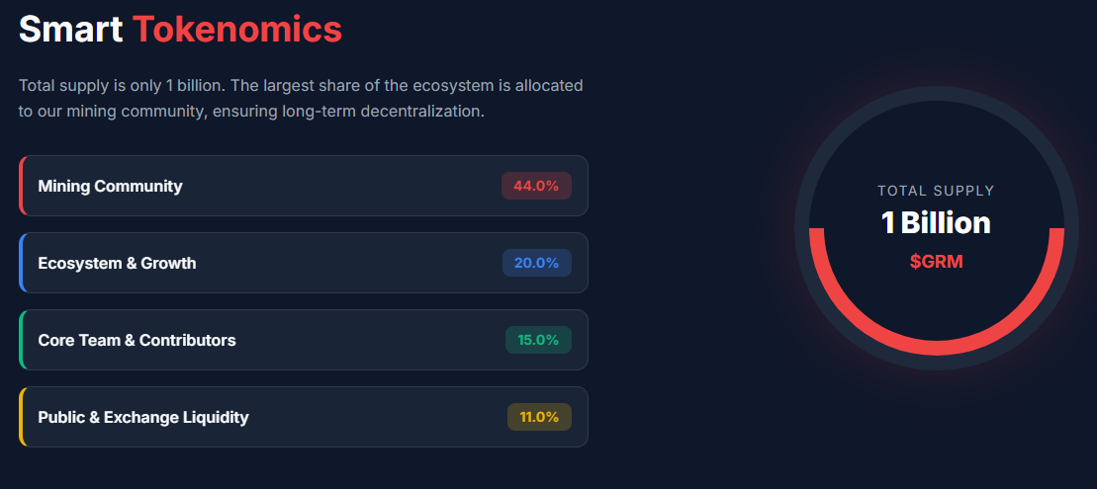Viewport: 1097px width, 489px height.
Task: Click the total supply description paragraph
Action: click(301, 99)
